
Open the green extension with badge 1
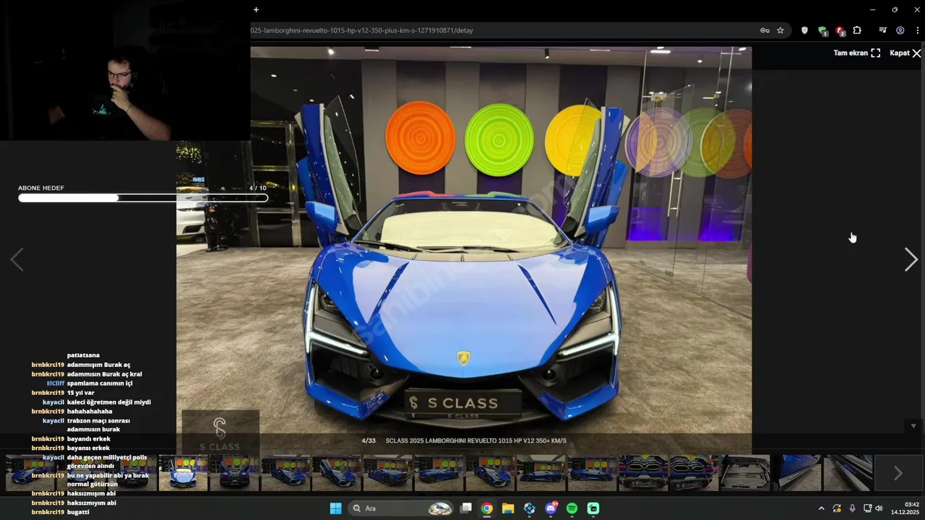pos(822,30)
